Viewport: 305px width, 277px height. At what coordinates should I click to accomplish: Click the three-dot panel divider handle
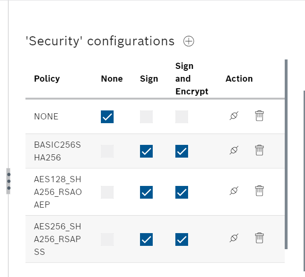coord(8,181)
